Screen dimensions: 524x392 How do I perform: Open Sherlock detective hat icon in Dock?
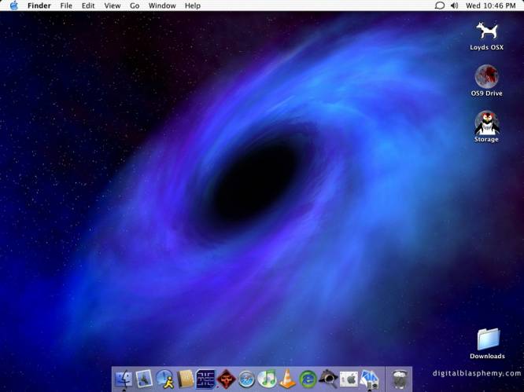point(329,379)
